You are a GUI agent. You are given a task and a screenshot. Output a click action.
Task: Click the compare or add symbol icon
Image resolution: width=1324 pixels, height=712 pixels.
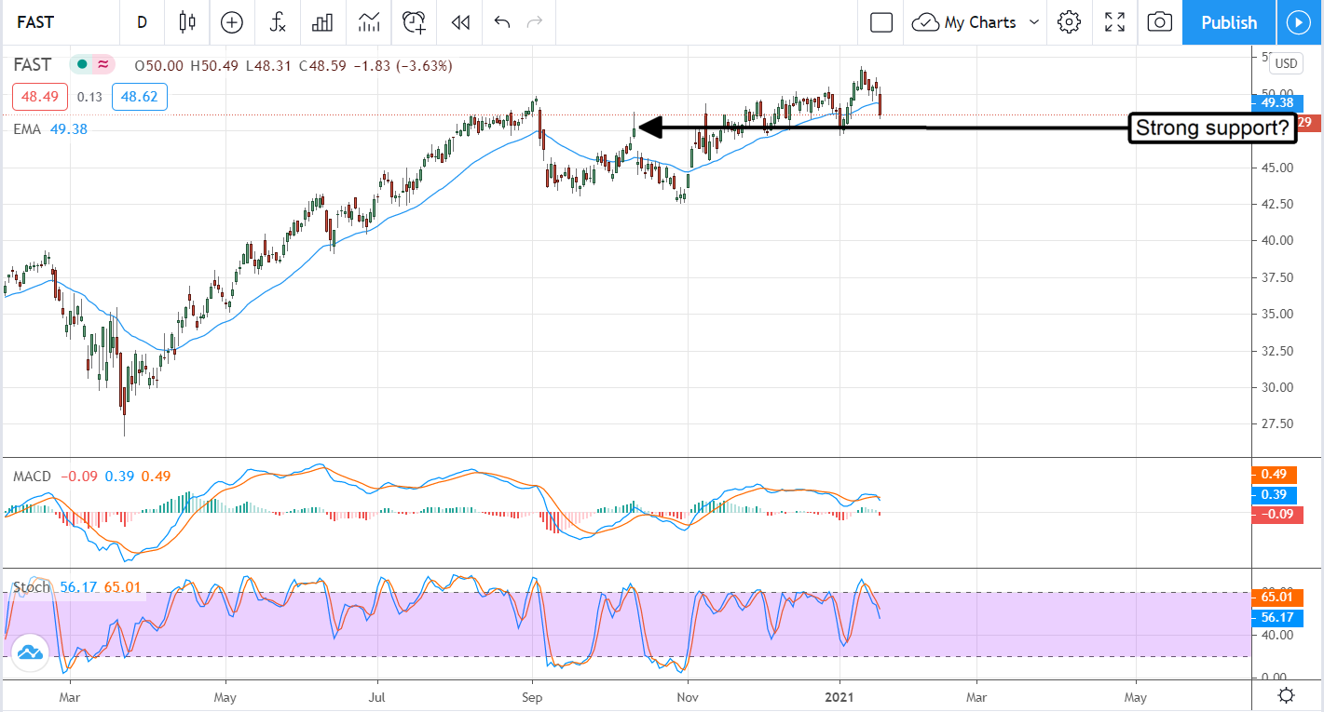pyautogui.click(x=231, y=22)
